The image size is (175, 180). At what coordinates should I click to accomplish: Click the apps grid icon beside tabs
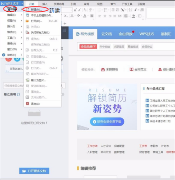pyautogui.click(x=64, y=30)
